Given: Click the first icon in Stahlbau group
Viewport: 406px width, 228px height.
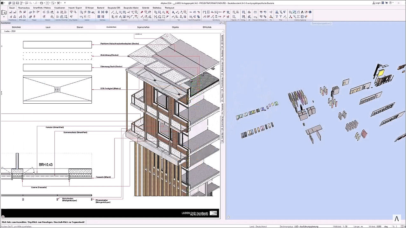Looking at the screenshot, I should coord(98,12).
